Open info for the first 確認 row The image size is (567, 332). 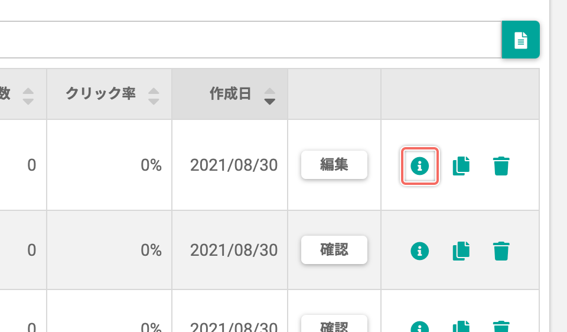[x=419, y=250]
